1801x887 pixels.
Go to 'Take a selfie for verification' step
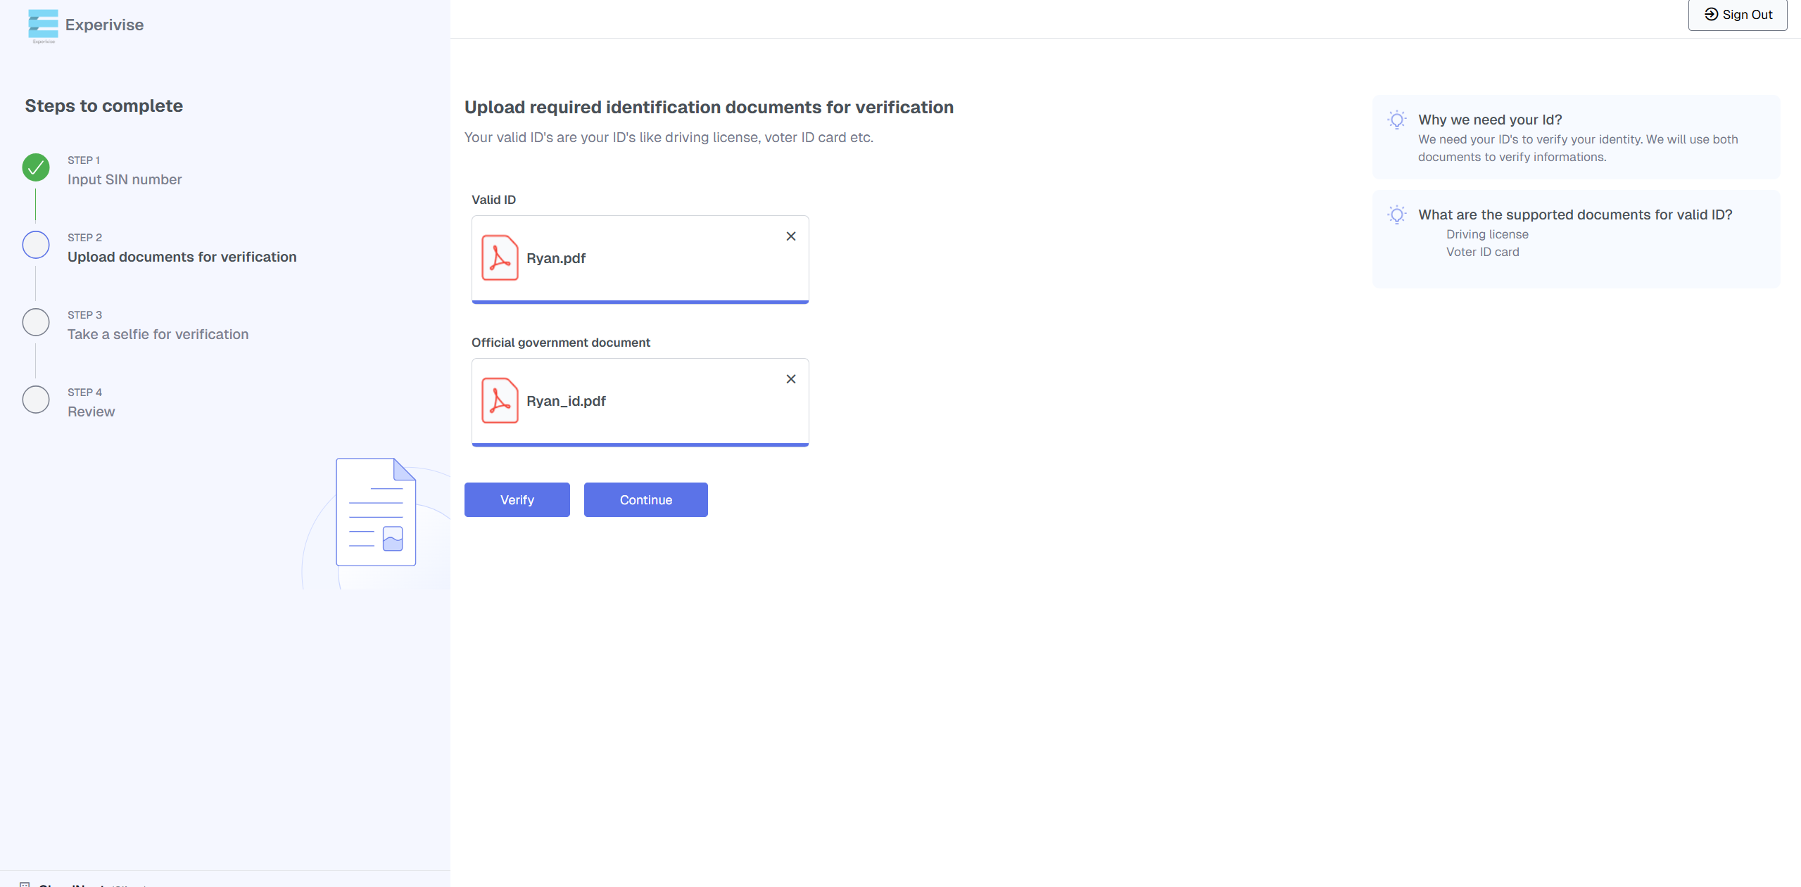[x=158, y=334]
